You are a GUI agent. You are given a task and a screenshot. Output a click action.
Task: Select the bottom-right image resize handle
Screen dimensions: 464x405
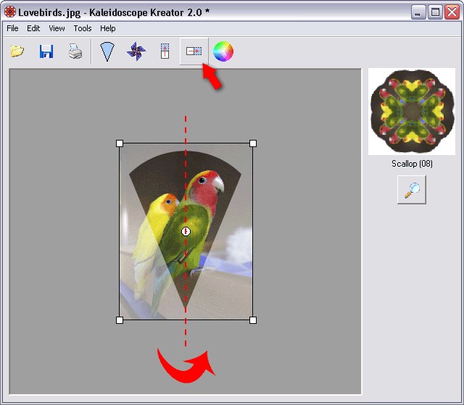tap(253, 320)
